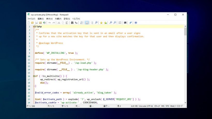Click the folder-with-disk browse icon
Image resolution: width=212 pixels, height=119 pixels.
click(40, 23)
